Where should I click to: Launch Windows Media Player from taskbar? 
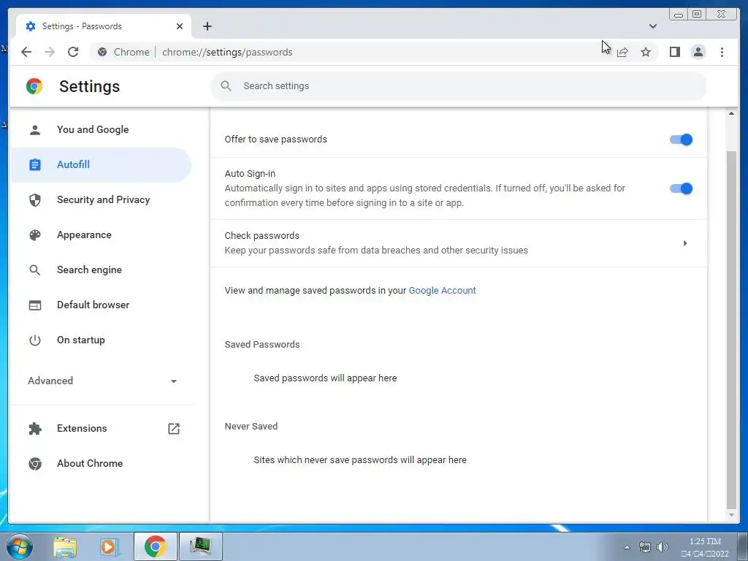tap(108, 547)
